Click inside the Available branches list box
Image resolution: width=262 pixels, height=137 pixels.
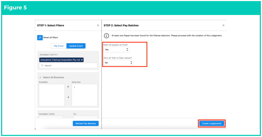click(52, 95)
